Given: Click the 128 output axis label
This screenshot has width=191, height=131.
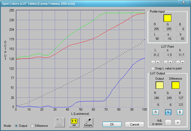Looking at the screenshot, I should coord(12,59).
